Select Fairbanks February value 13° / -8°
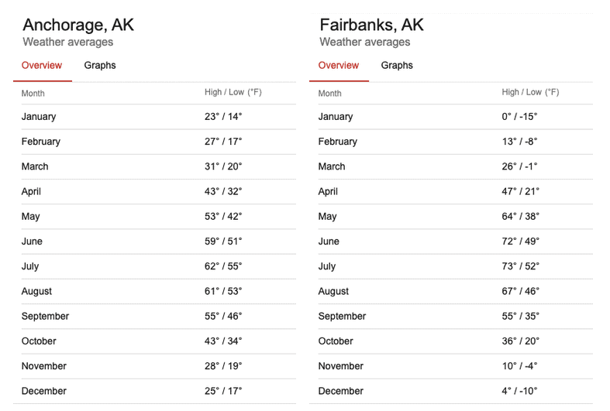Screen dimensions: 610x411 point(519,142)
